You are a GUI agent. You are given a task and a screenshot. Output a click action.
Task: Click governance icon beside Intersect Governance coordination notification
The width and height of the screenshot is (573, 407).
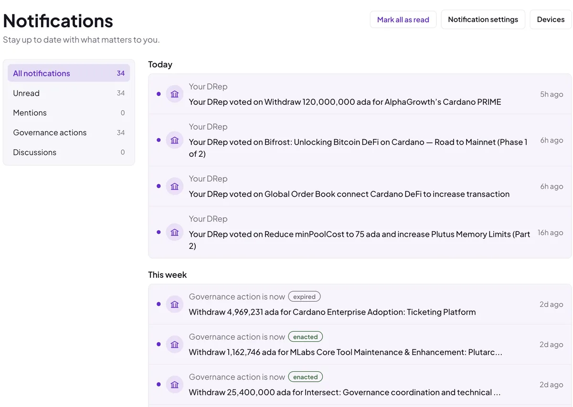(175, 384)
